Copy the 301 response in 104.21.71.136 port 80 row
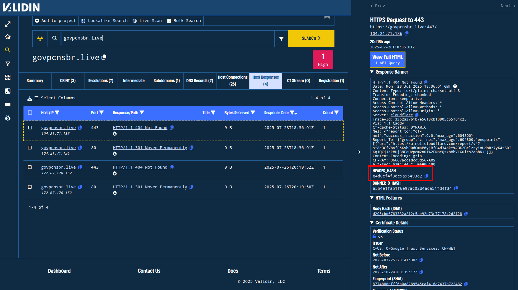The width and height of the screenshot is (518, 290). tap(191, 147)
